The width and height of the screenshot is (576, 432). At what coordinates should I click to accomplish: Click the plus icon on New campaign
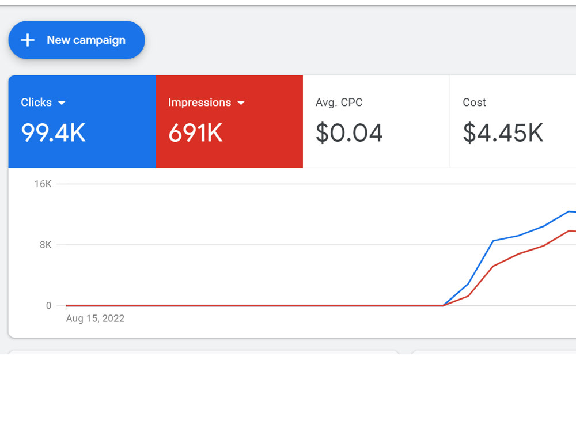coord(28,40)
